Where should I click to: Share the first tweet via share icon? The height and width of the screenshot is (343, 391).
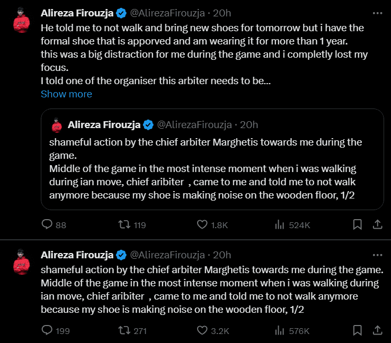click(378, 225)
